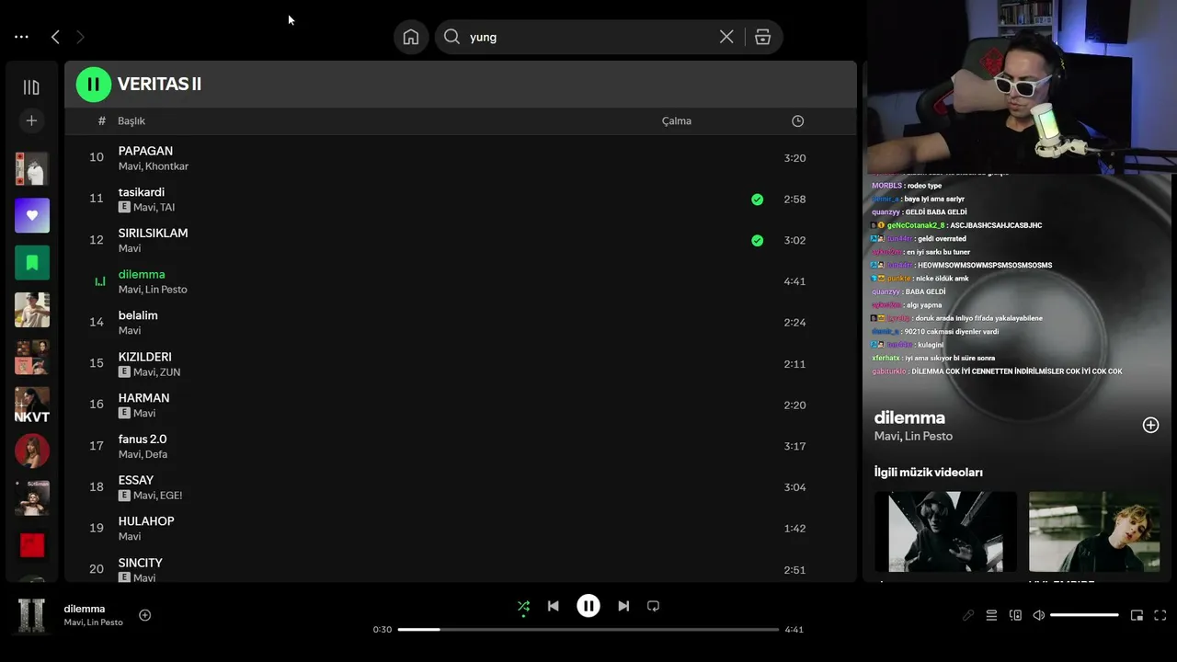This screenshot has height=662, width=1177.
Task: Open the connect-to-device picker
Action: [1015, 615]
